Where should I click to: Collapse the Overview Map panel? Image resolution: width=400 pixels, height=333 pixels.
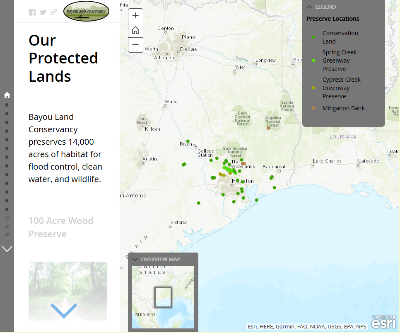(135, 260)
